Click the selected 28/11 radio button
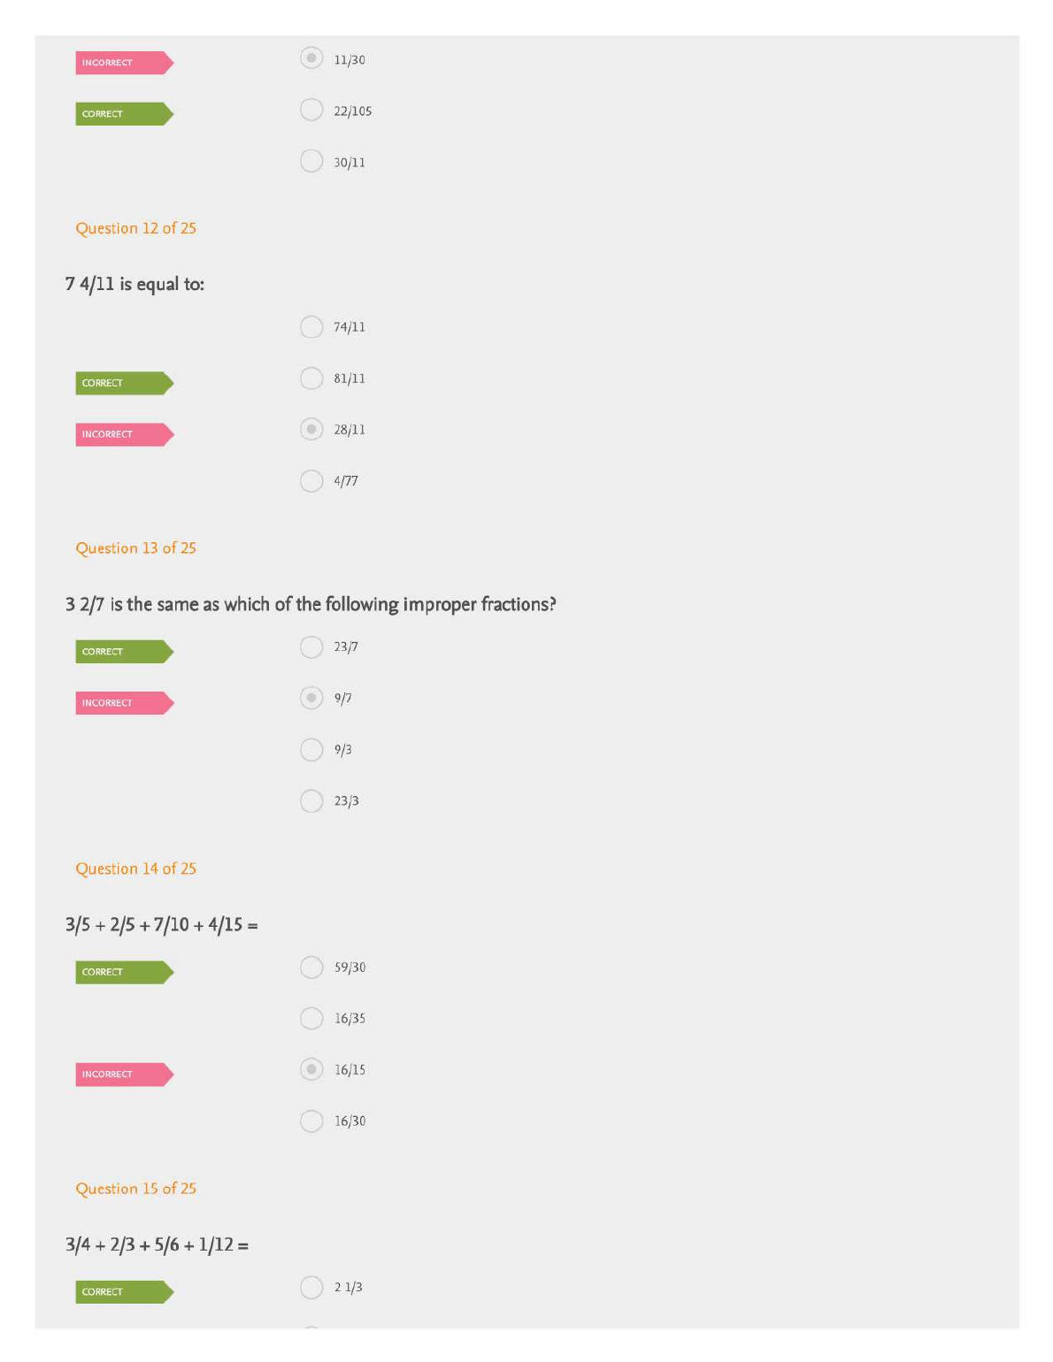Screen dimensions: 1053x1362 click(311, 430)
